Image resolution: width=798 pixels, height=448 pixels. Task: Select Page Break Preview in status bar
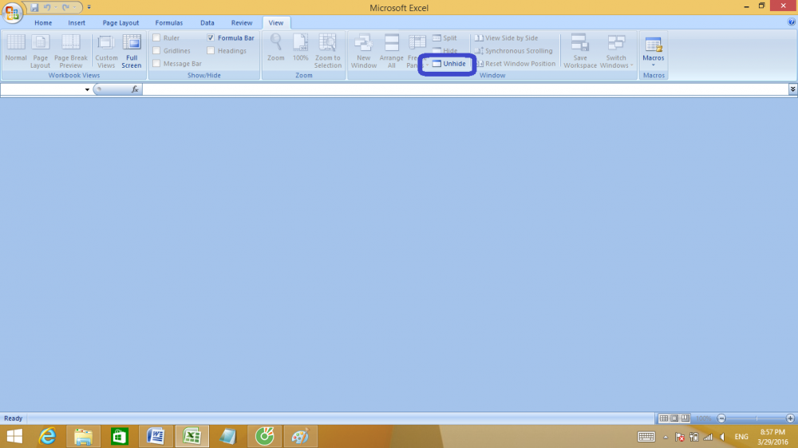point(685,419)
